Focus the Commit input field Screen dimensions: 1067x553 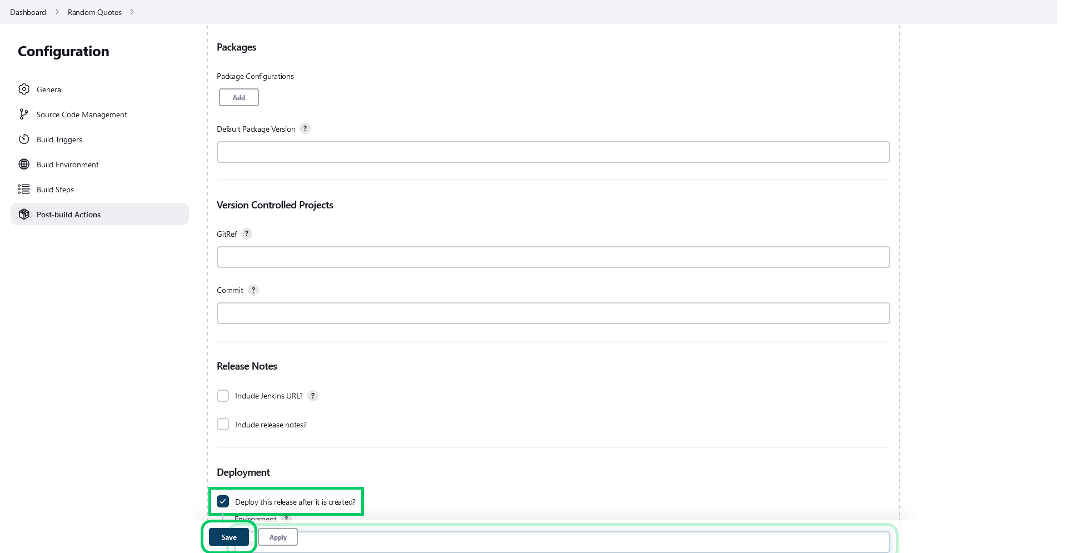(553, 313)
